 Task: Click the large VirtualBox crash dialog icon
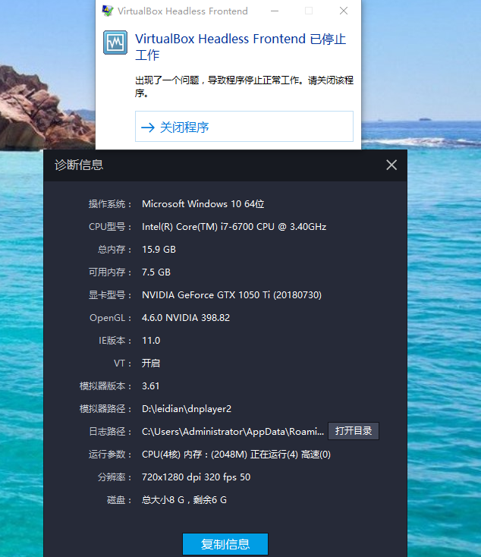click(115, 42)
